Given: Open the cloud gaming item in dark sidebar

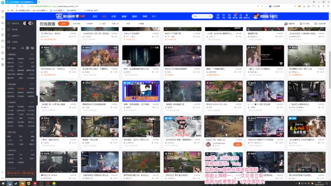Looking at the screenshot, I should pyautogui.click(x=13, y=42).
